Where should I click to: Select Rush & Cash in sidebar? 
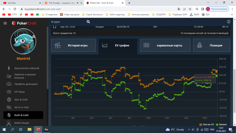point(23,115)
